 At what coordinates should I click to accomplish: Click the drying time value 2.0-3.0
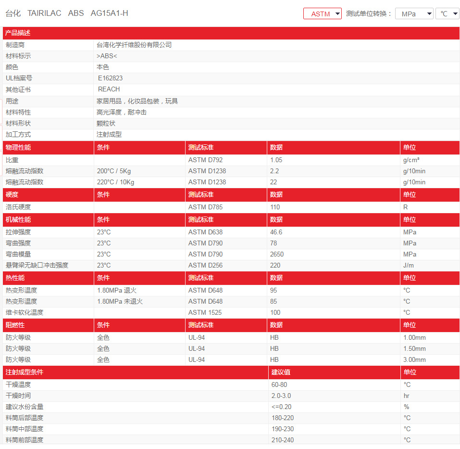(x=281, y=396)
